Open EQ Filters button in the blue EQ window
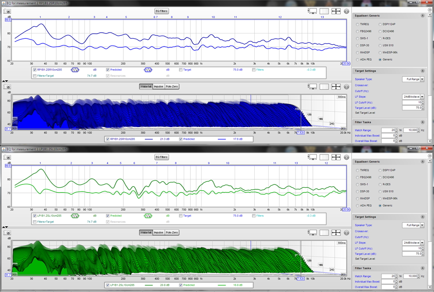This screenshot has width=434, height=292. 161,11
